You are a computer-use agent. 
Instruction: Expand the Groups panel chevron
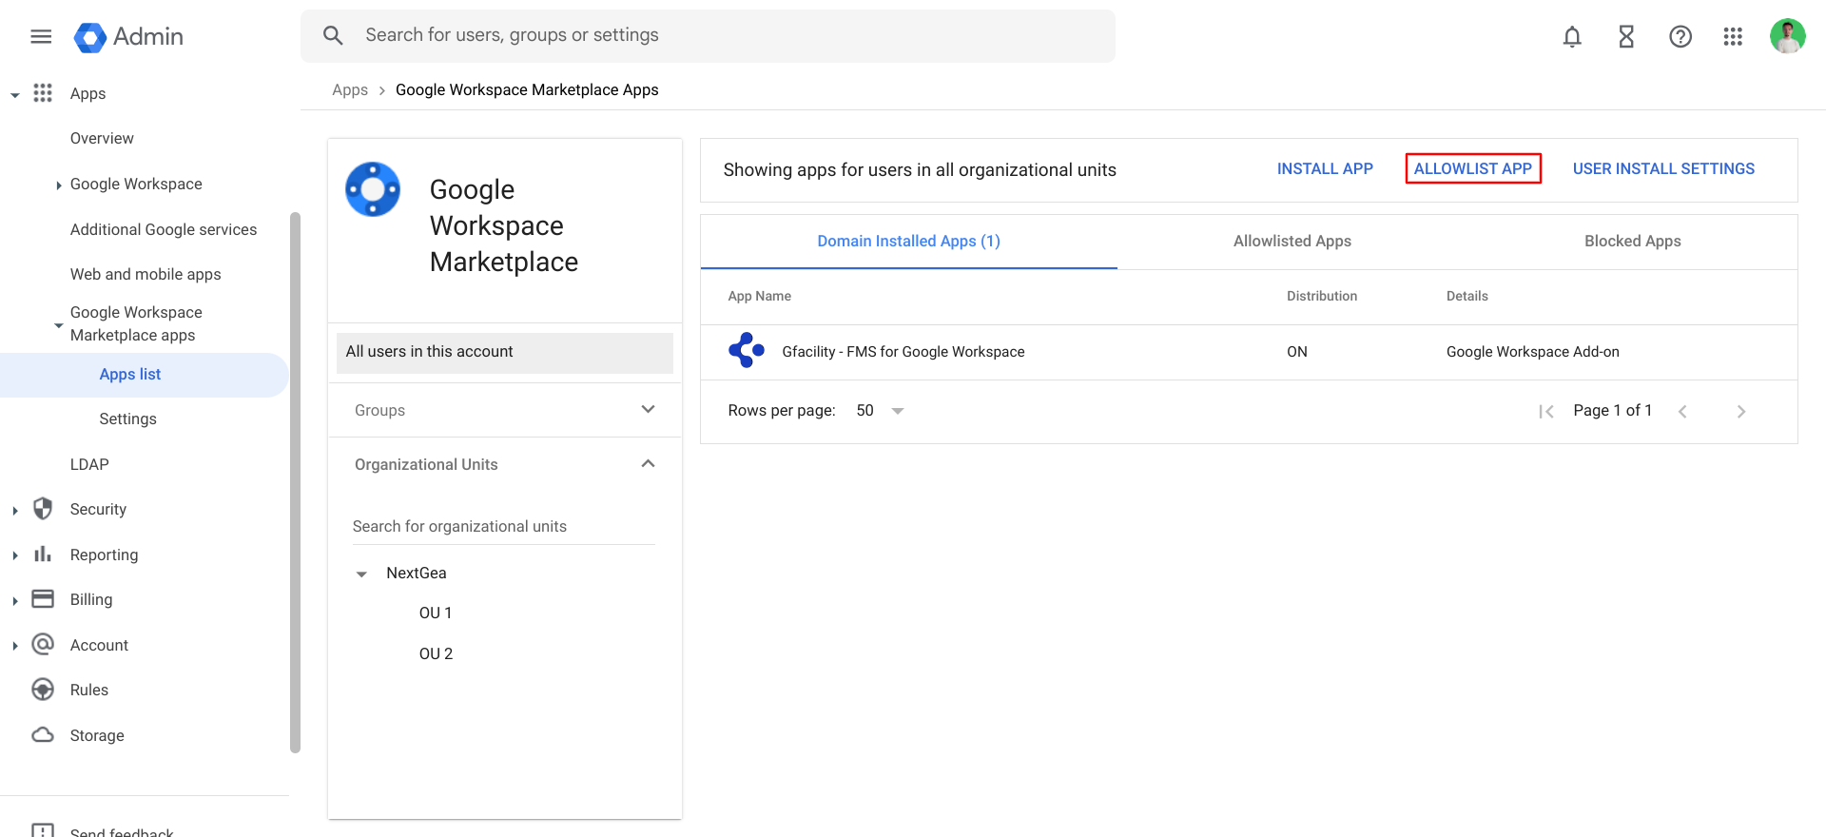(649, 409)
